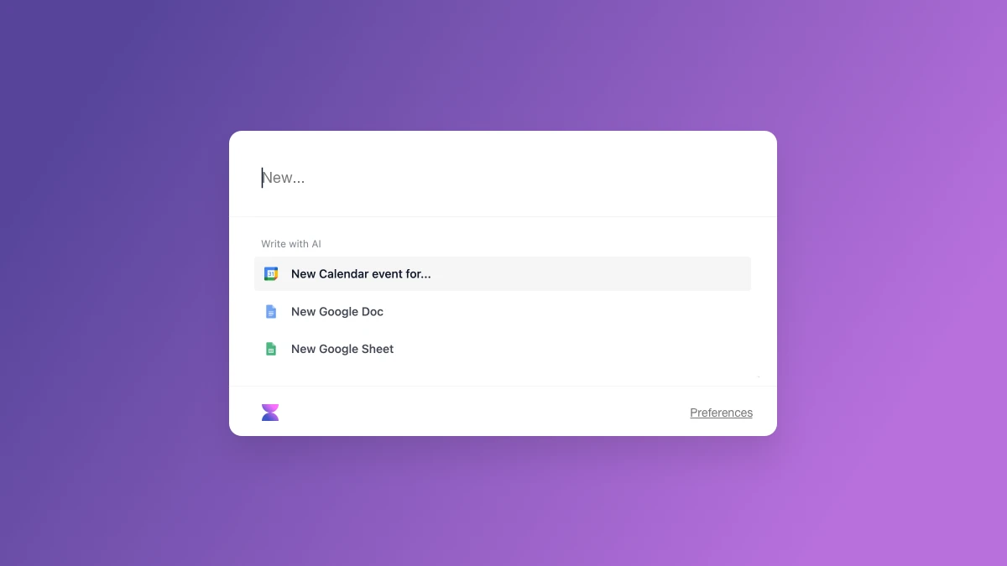Screen dimensions: 1007x566
Task: Click the divider line above the Preferences footer
Action: coord(503,387)
